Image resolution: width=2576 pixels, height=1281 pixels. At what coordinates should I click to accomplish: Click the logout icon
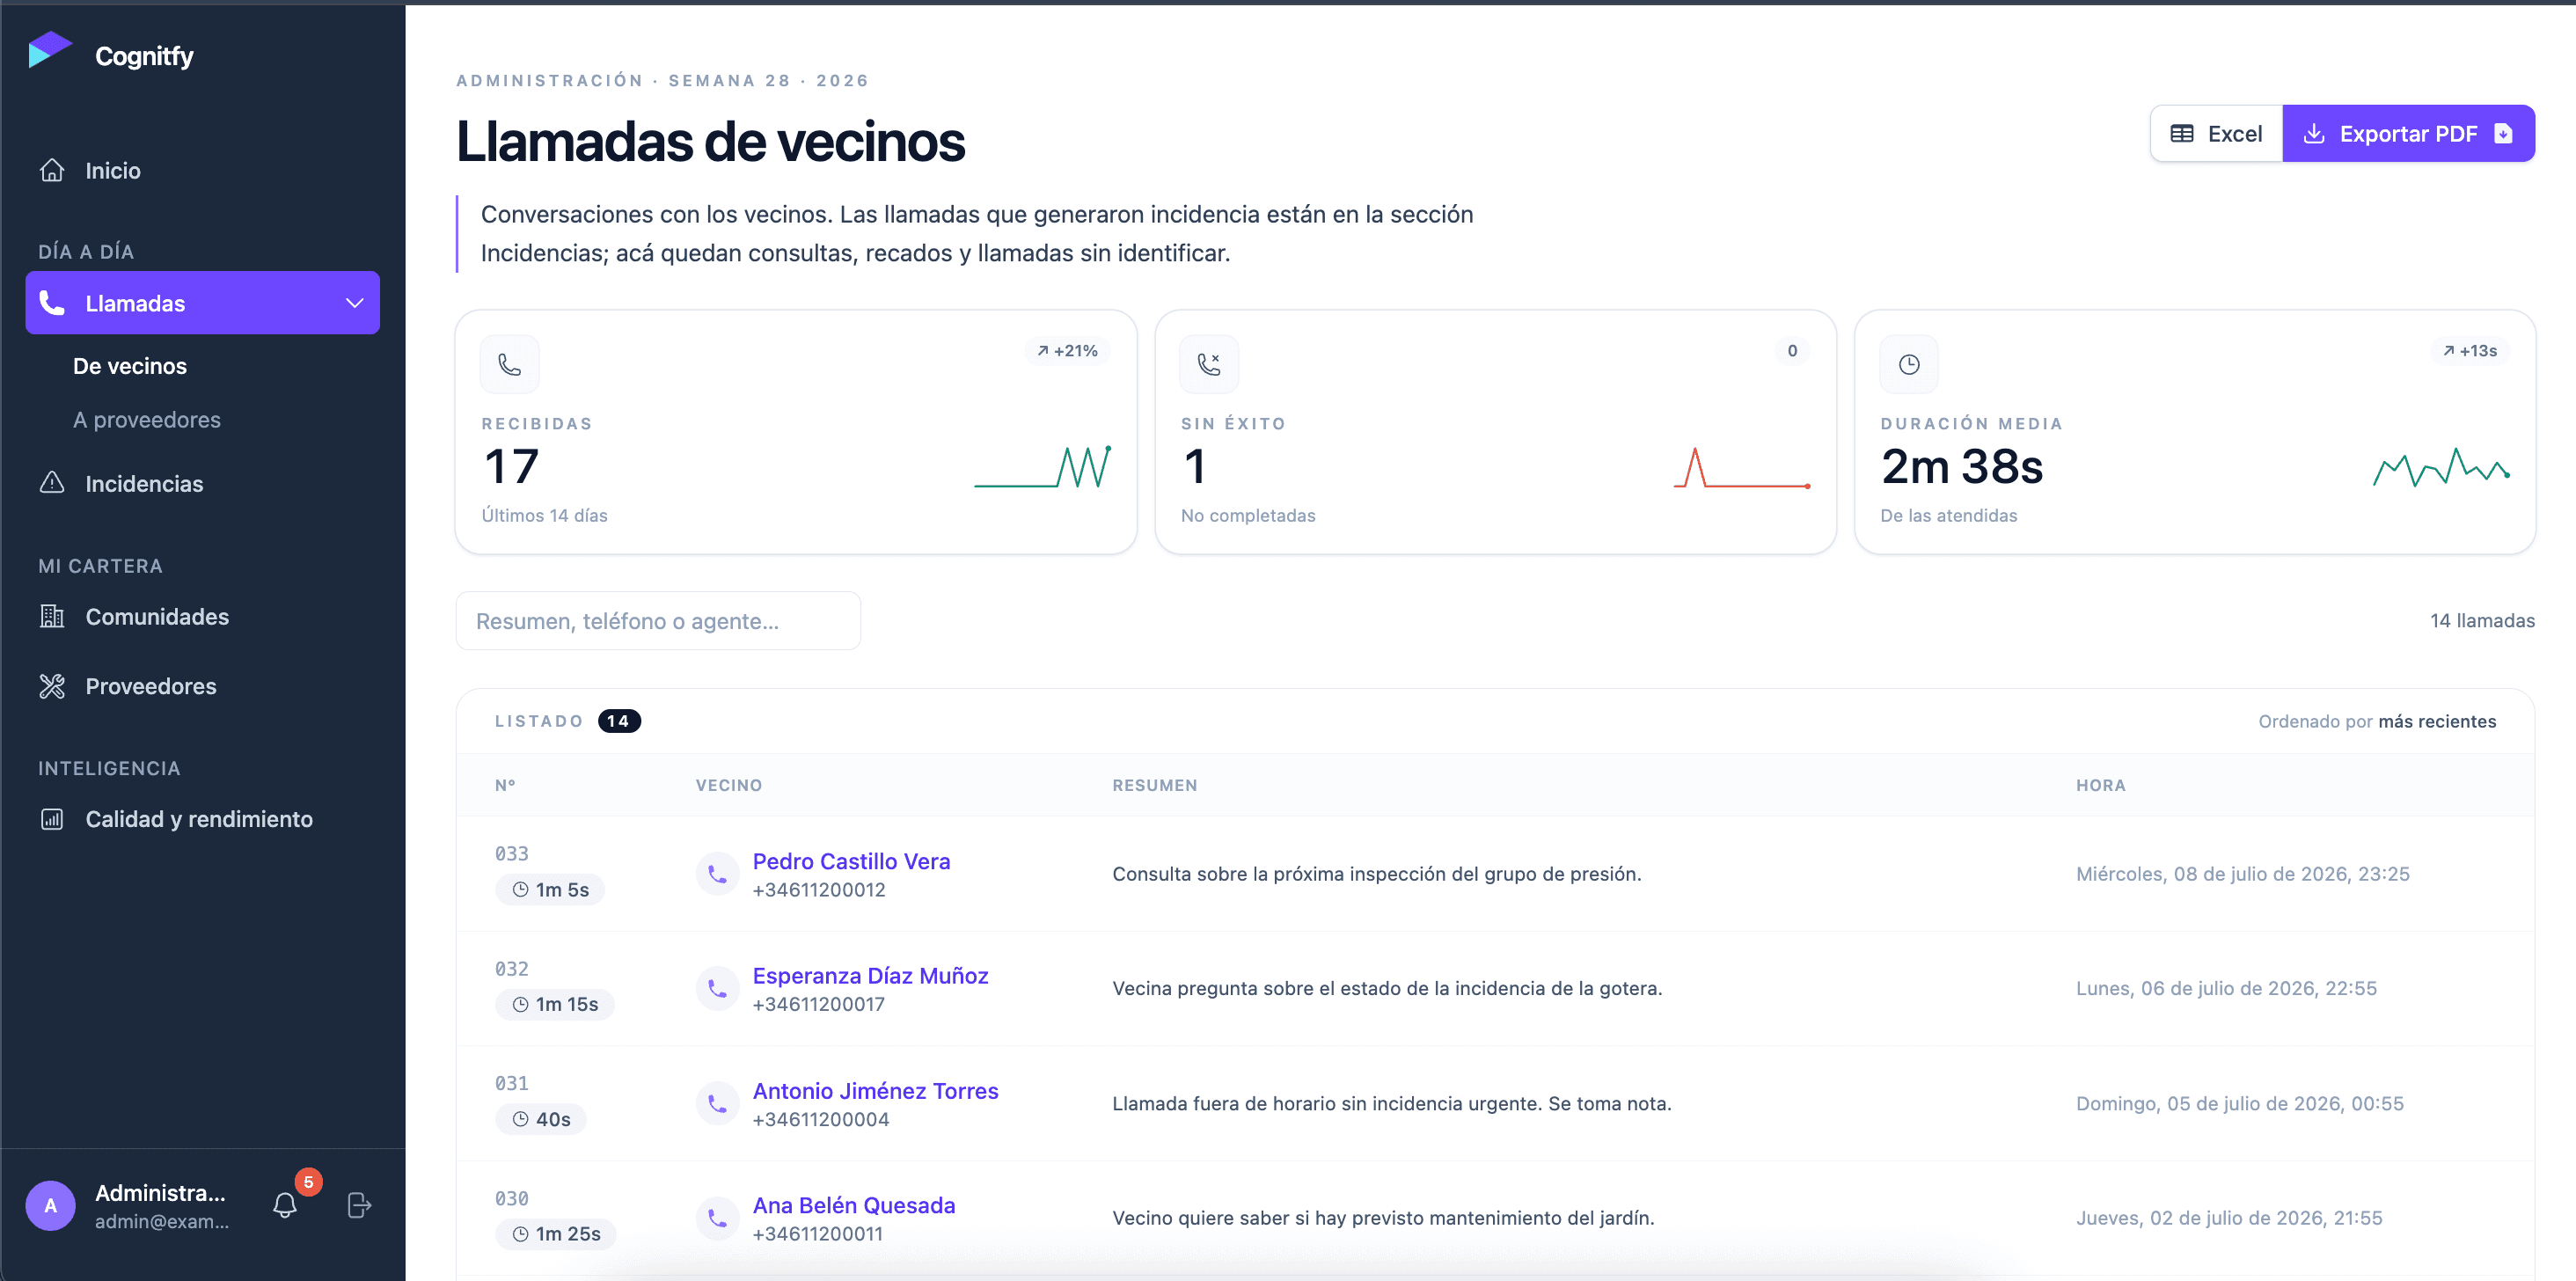coord(359,1205)
